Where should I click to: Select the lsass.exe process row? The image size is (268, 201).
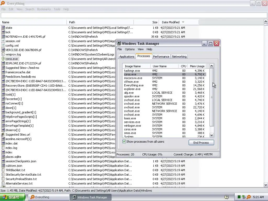click(165, 118)
